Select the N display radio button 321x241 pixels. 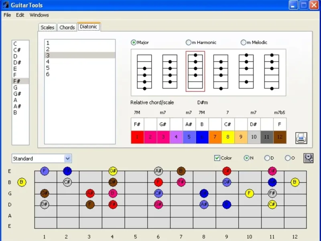246,158
